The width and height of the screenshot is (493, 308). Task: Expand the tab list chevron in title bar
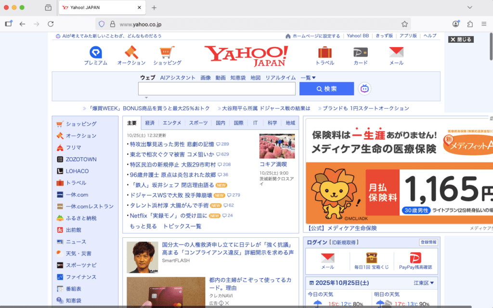470,7
